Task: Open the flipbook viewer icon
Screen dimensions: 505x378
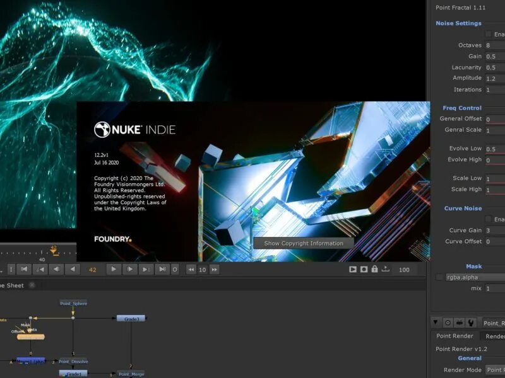Action: point(353,270)
